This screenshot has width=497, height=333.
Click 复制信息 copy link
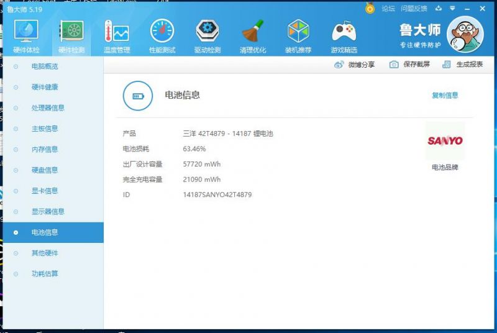(x=445, y=95)
